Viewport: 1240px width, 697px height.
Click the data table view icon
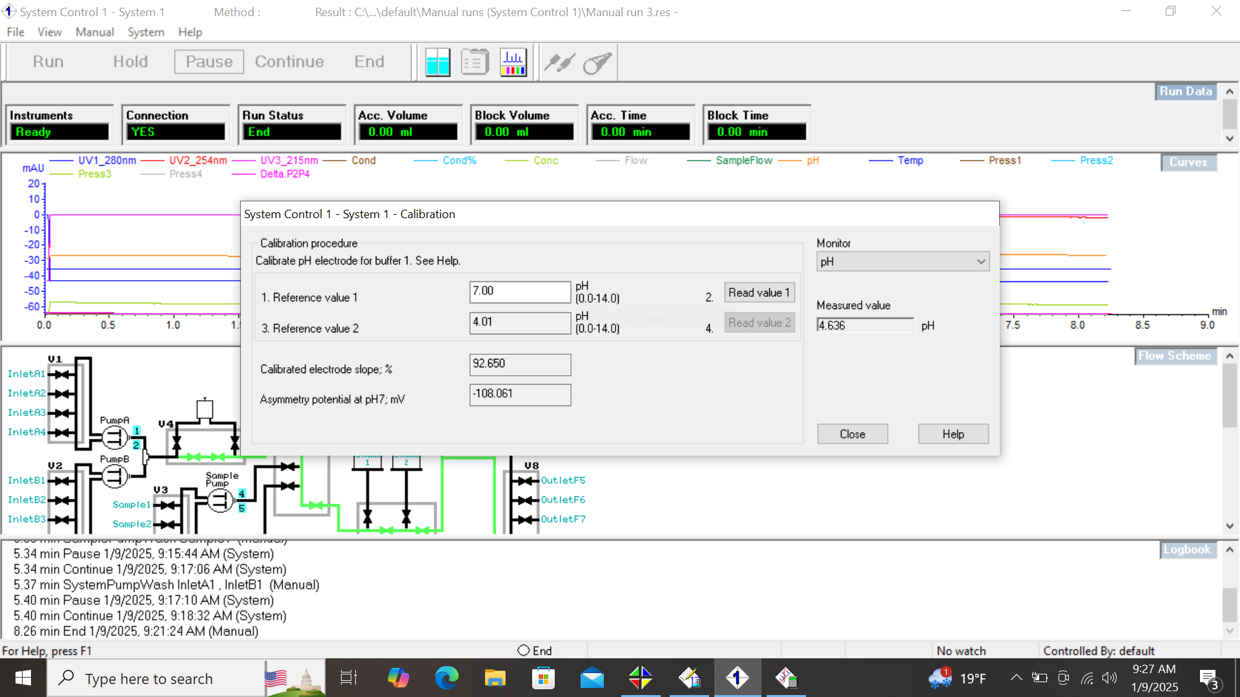point(473,62)
